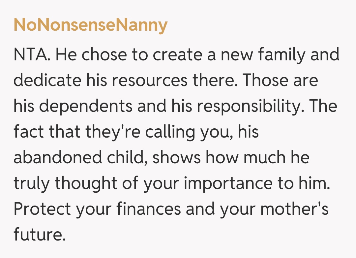Open the NoNonsenseNanny user profile
The height and width of the screenshot is (258, 356).
(90, 25)
